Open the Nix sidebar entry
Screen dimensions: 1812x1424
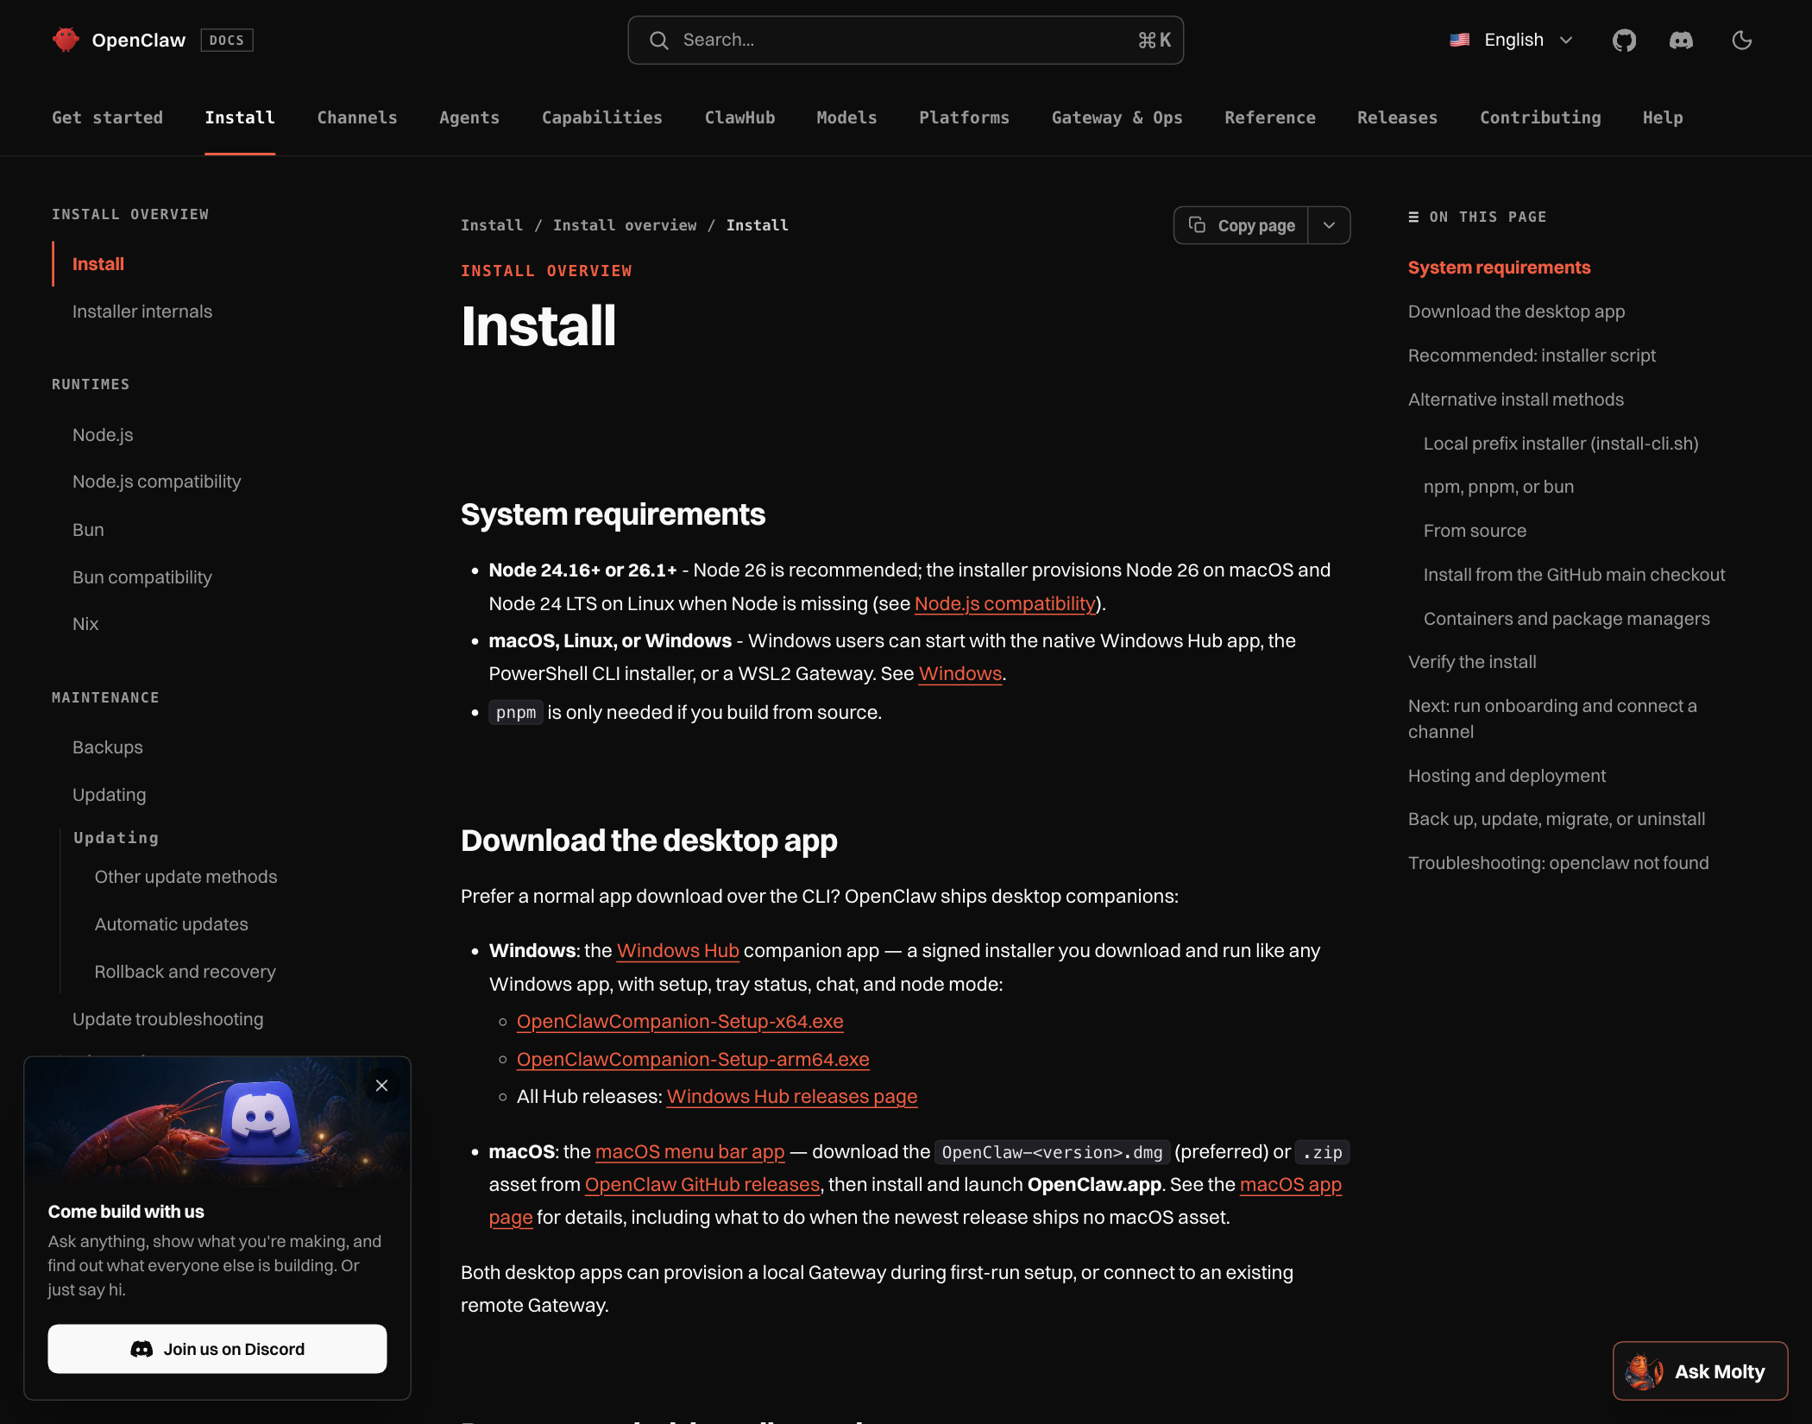[85, 624]
